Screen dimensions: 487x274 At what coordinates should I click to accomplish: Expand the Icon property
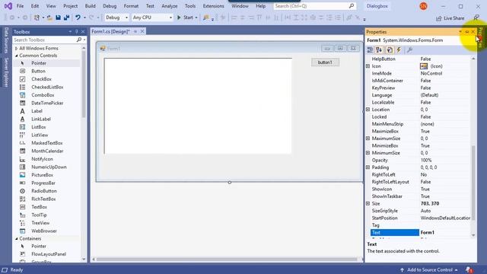point(368,66)
